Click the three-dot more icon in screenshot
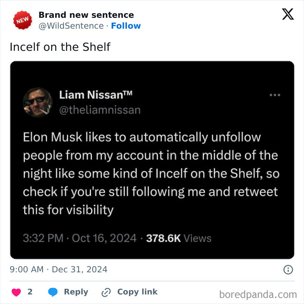The width and height of the screenshot is (304, 304). click(275, 95)
